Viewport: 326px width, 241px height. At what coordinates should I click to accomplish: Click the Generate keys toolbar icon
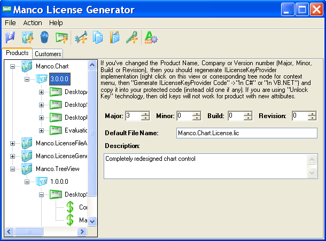(81, 37)
